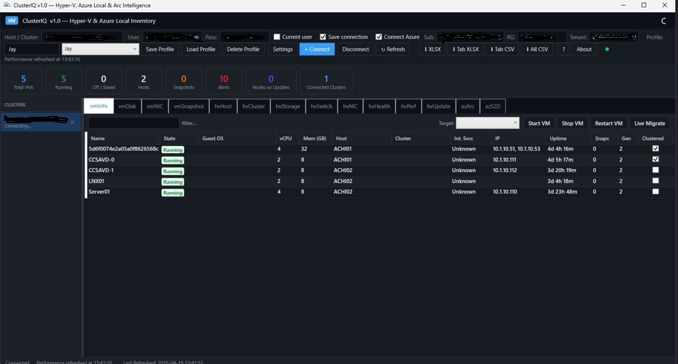Viewport: 678px width, 364px height.
Task: Uncheck the Save connection checkbox
Action: point(323,37)
